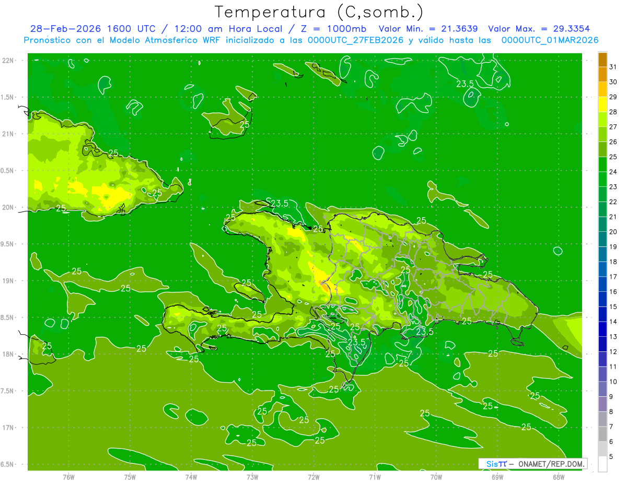Select "Valor Min. = 21.3639" text

428,29
